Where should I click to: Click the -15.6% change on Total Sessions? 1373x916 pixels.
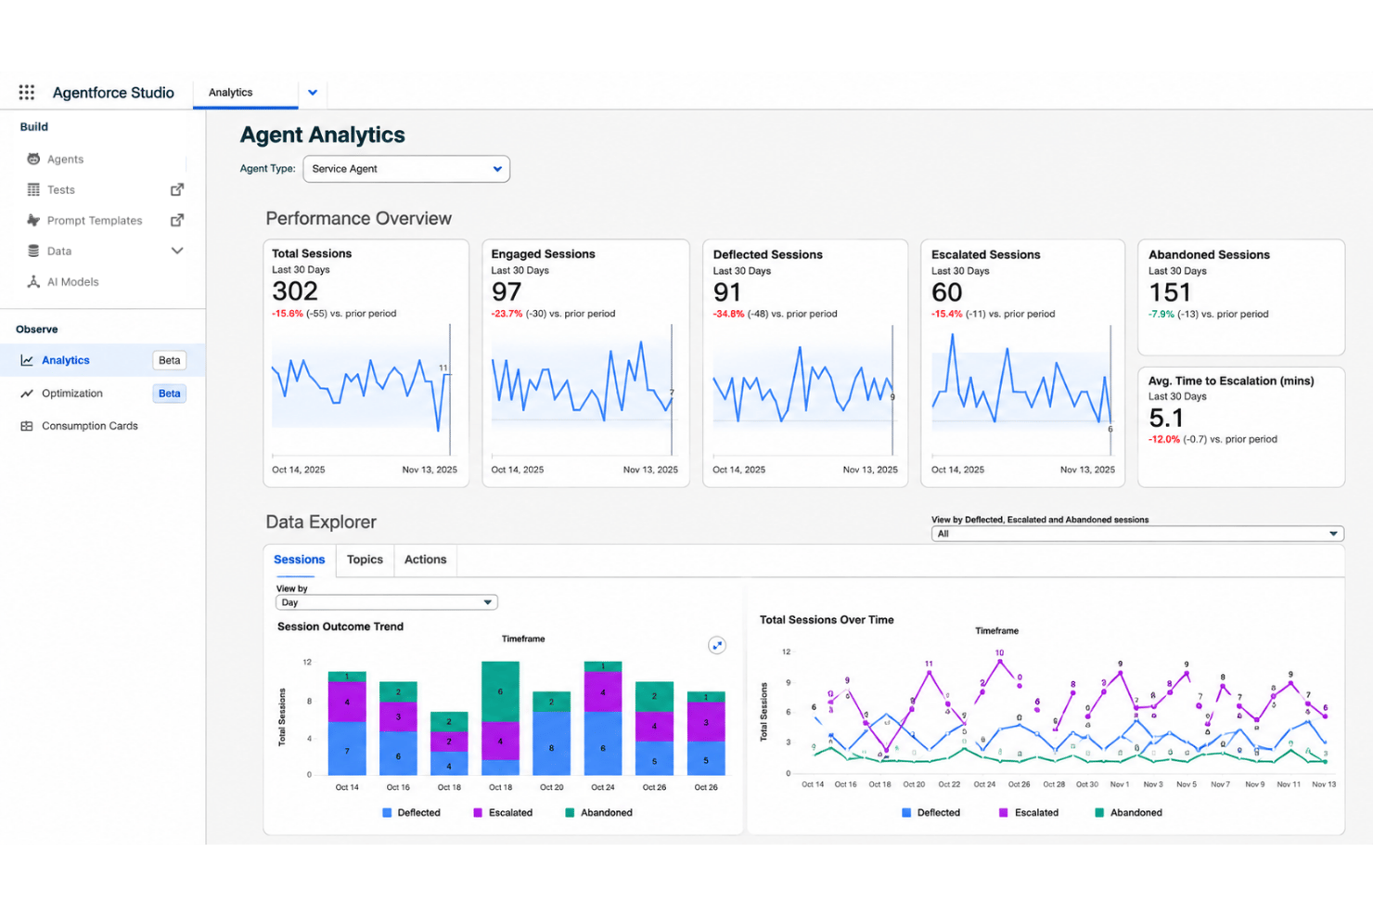(288, 314)
